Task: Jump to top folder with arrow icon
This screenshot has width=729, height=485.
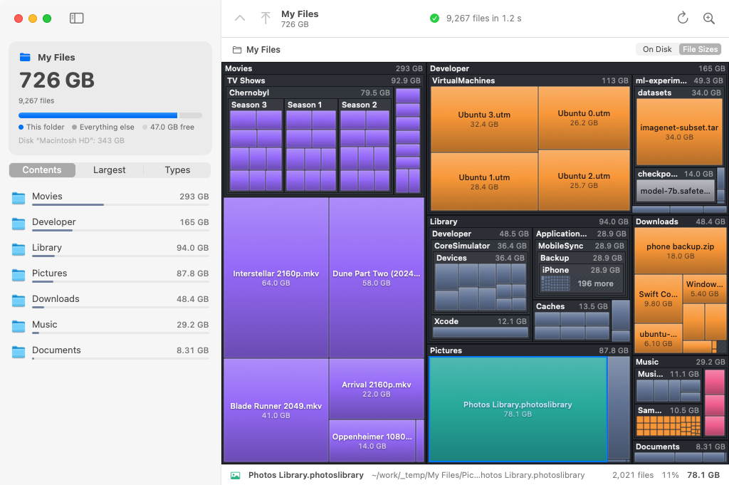Action: point(266,18)
